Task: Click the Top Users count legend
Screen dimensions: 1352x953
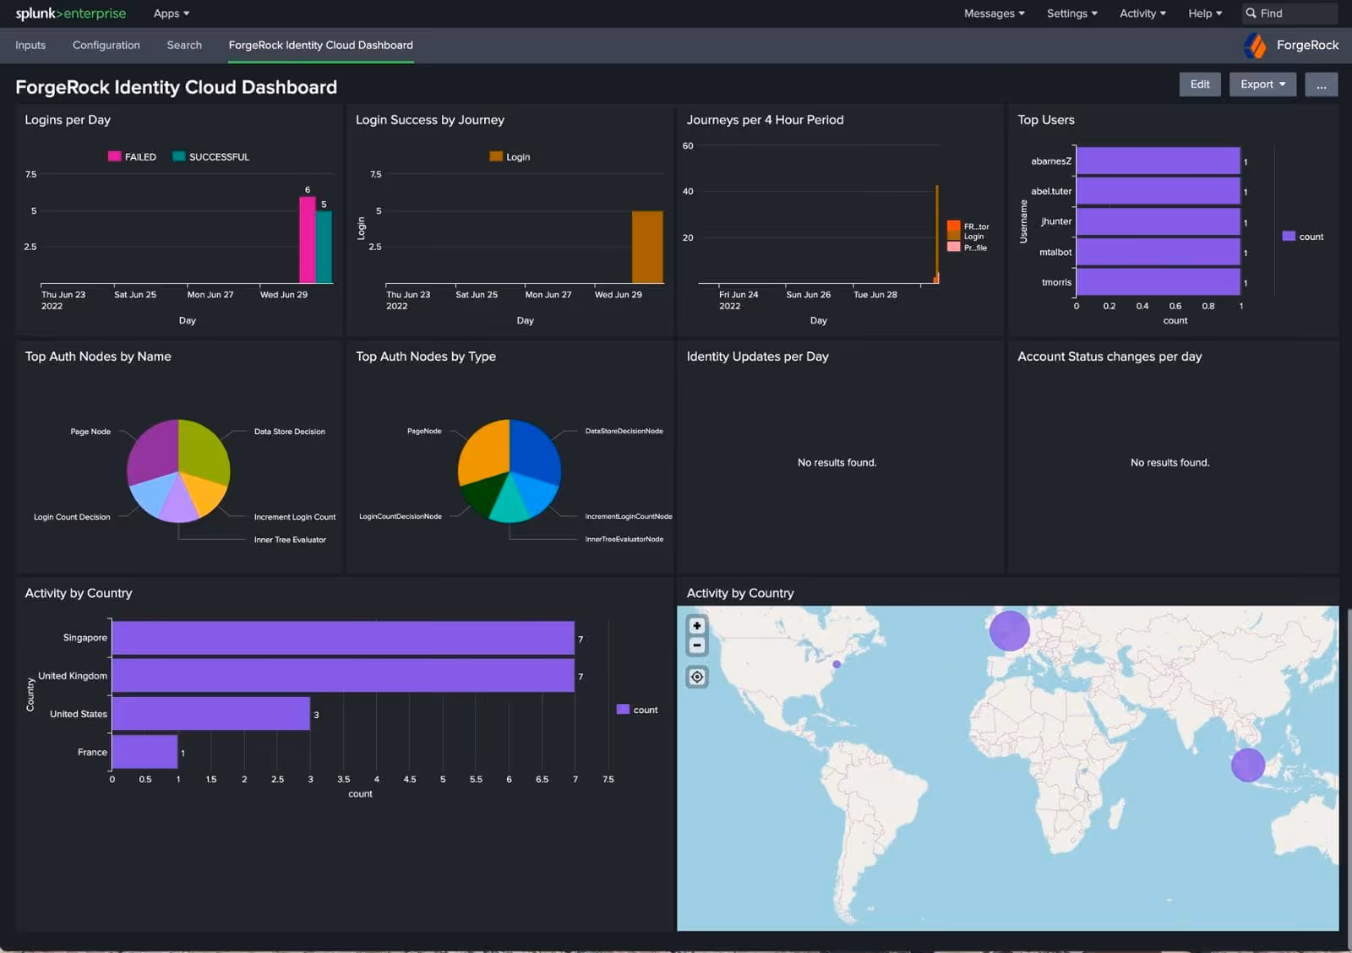Action: tap(1303, 237)
